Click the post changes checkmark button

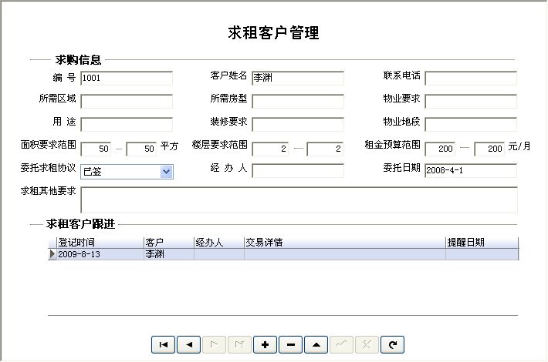pos(341,344)
